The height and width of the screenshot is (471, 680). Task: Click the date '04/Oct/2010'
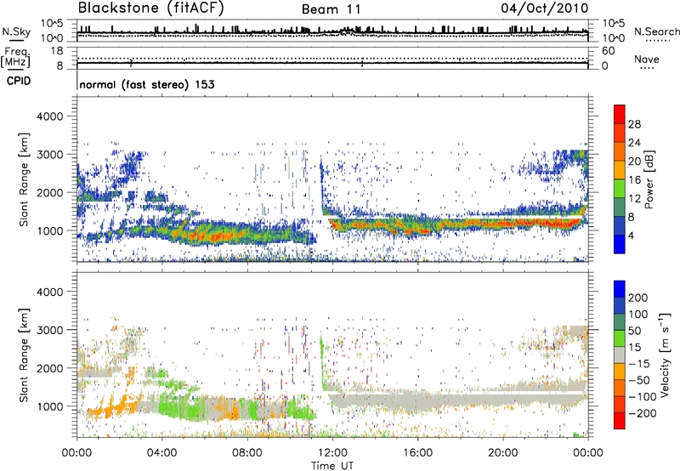coord(545,9)
